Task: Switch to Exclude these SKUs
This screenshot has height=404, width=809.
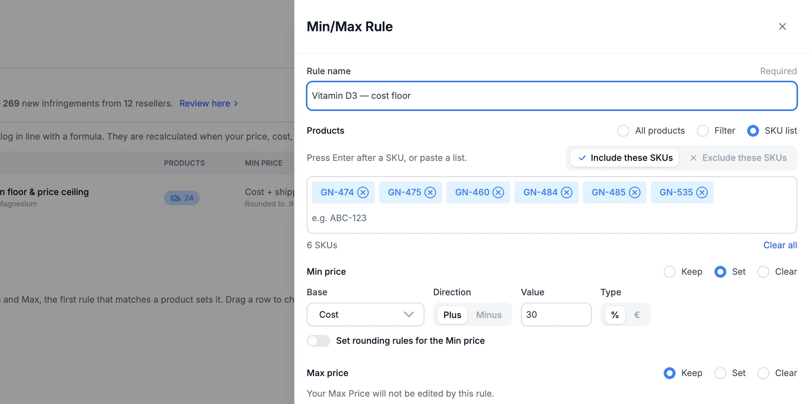Action: point(738,158)
